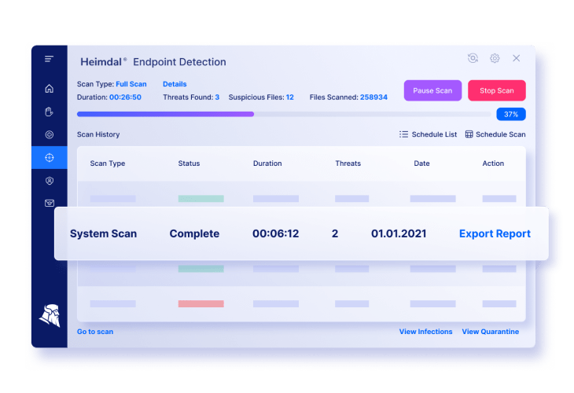Open the circular target icon below the hand
Screen dimensions: 574x393
coord(49,134)
